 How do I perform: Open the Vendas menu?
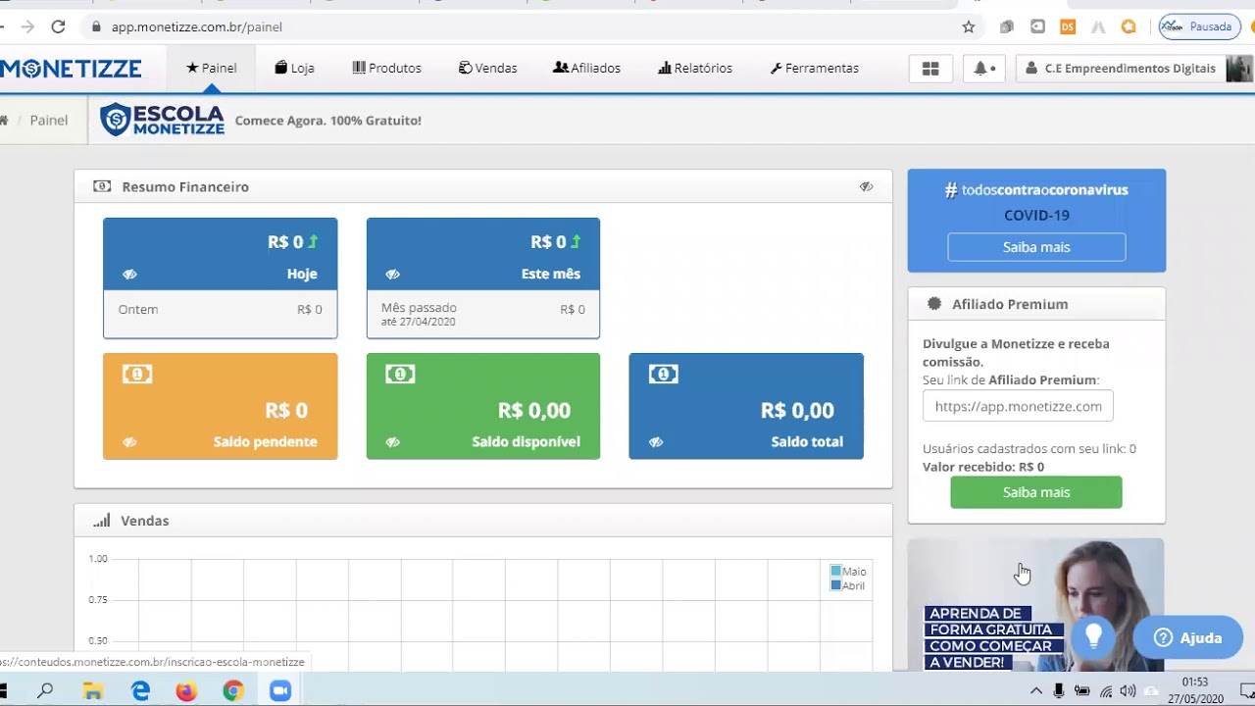[x=488, y=68]
